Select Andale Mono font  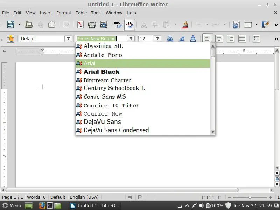pyautogui.click(x=143, y=55)
